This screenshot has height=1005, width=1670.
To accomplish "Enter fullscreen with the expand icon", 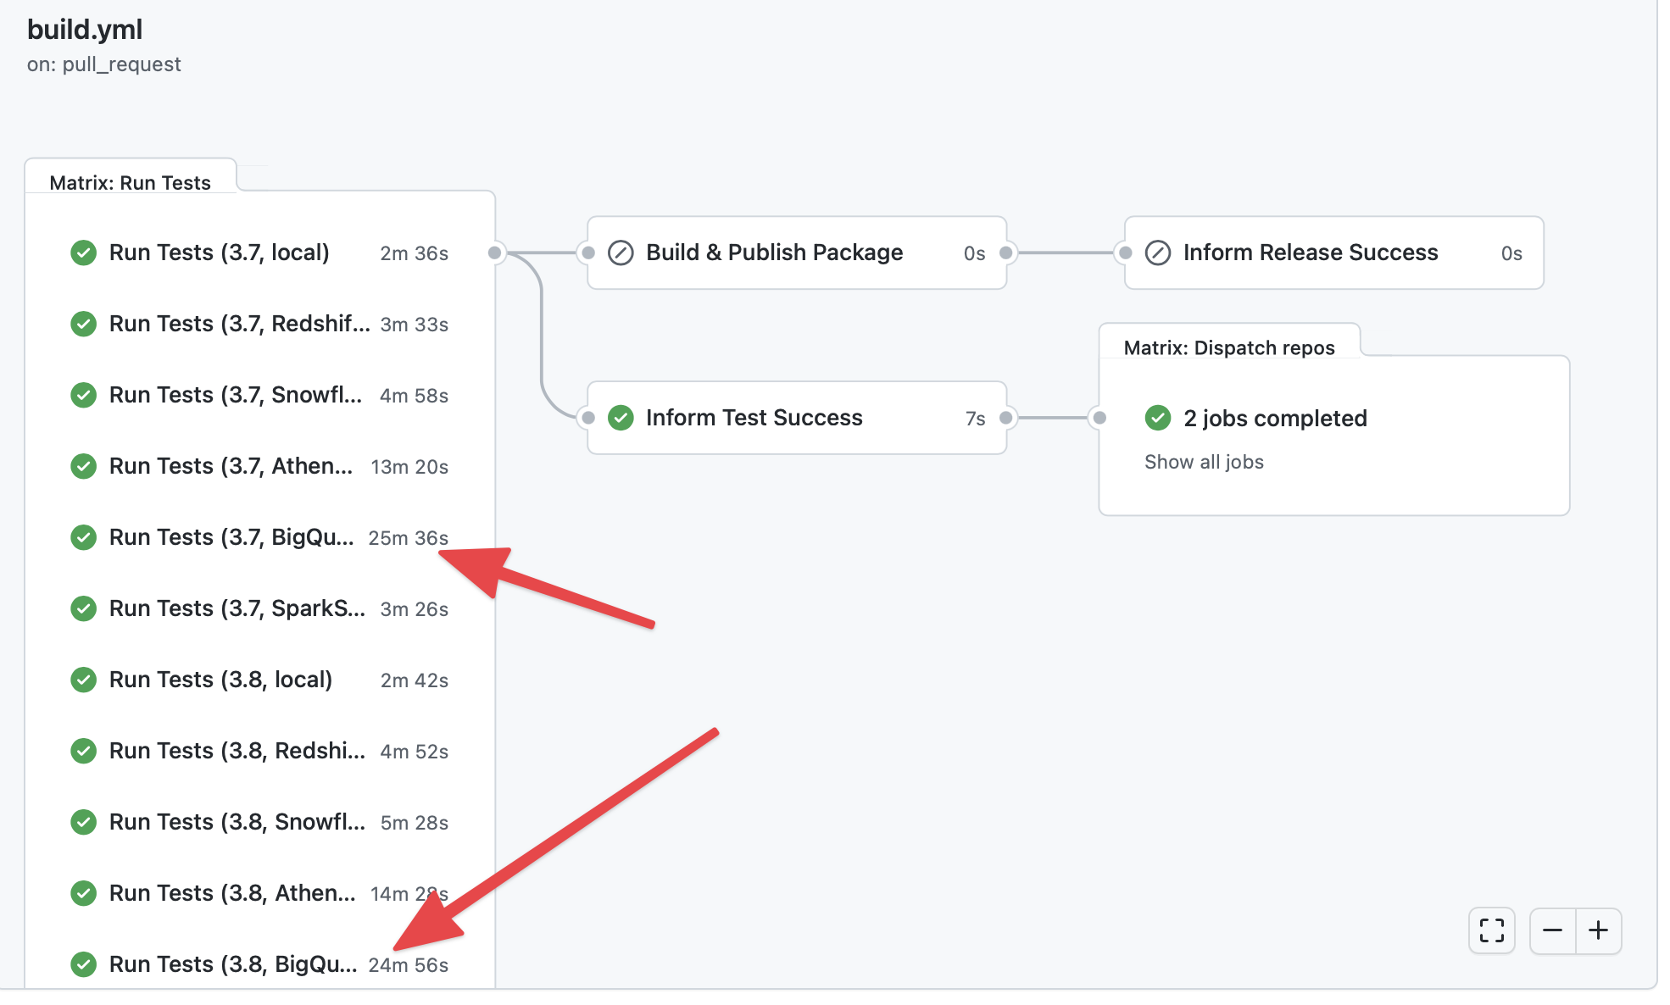I will click(x=1491, y=930).
